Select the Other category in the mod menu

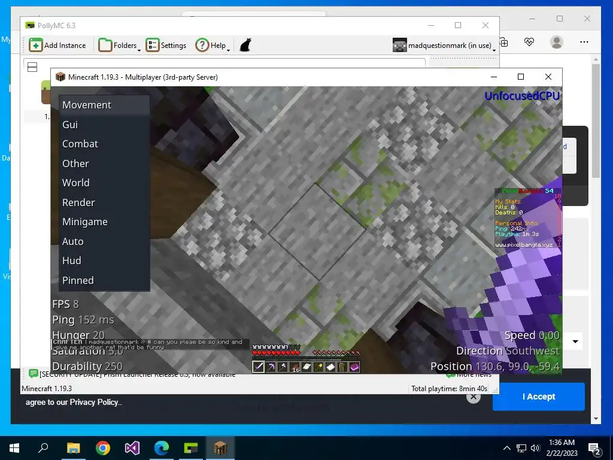[104, 164]
